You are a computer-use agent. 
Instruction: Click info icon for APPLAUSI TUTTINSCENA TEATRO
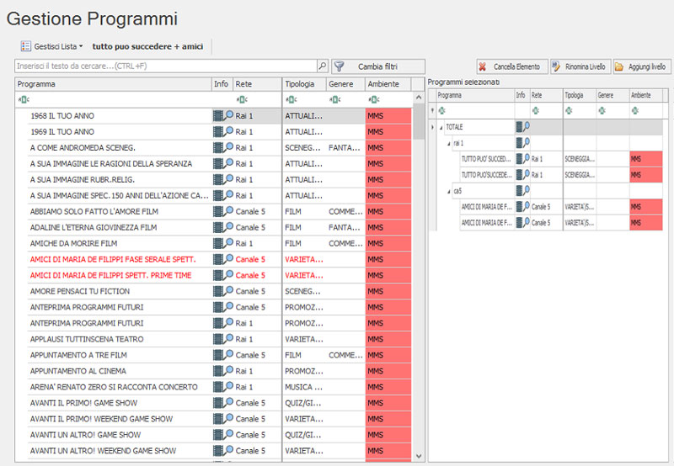click(222, 339)
